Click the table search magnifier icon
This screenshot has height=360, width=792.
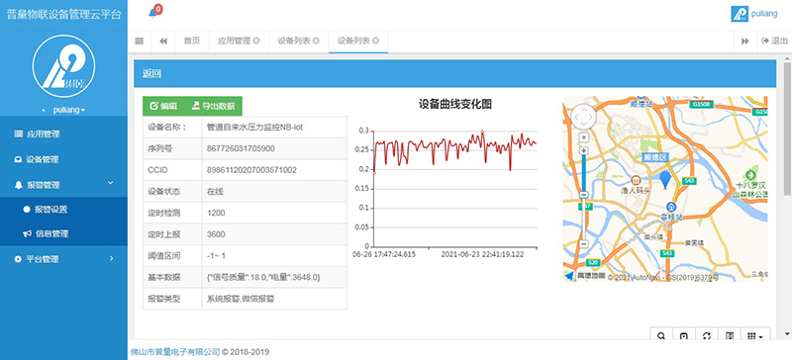click(x=660, y=335)
